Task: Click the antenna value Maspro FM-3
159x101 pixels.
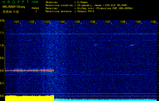Action: 86,11
